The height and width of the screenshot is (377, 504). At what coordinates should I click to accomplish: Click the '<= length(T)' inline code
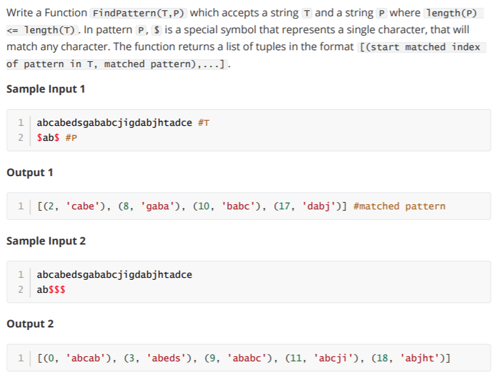tap(42, 30)
